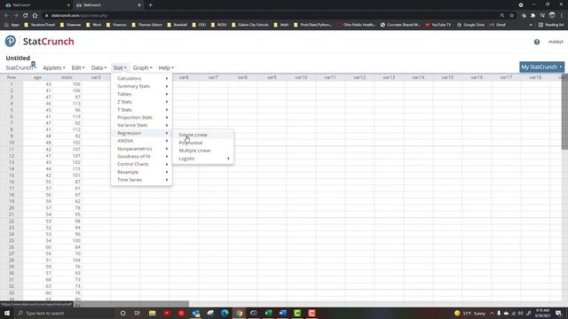Open Word from the taskbar
568x319 pixels.
[x=282, y=313]
